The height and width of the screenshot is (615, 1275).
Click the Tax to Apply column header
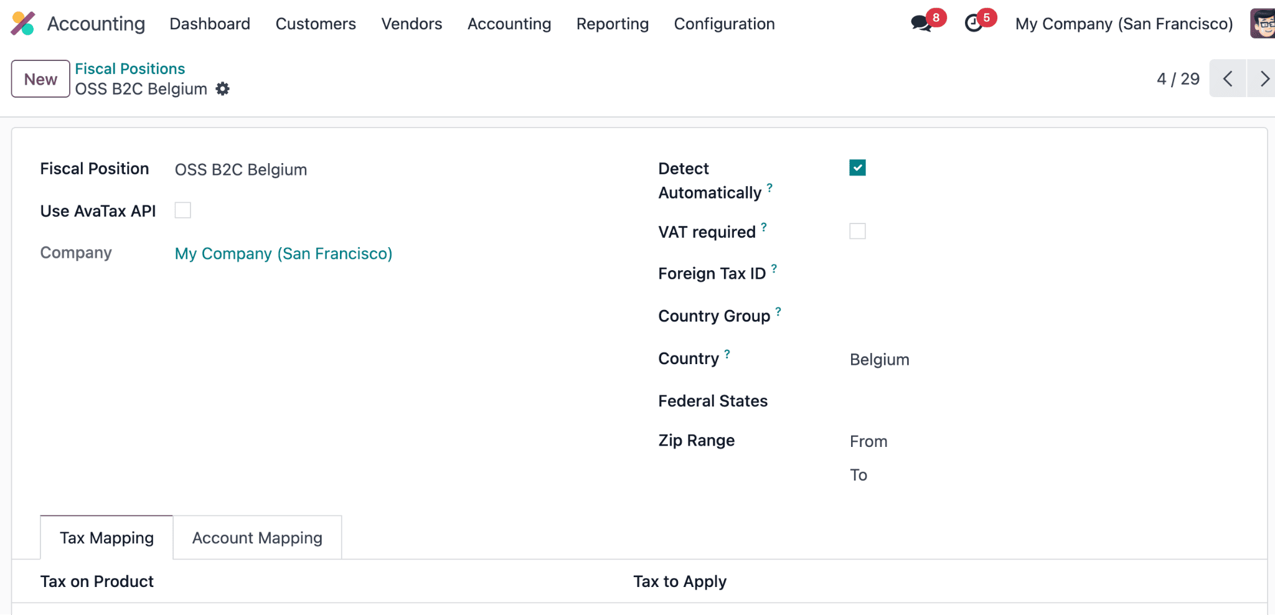pos(680,581)
